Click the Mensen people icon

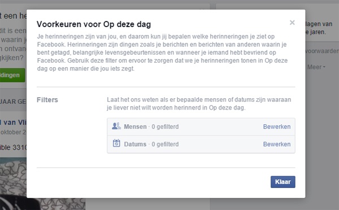116,126
